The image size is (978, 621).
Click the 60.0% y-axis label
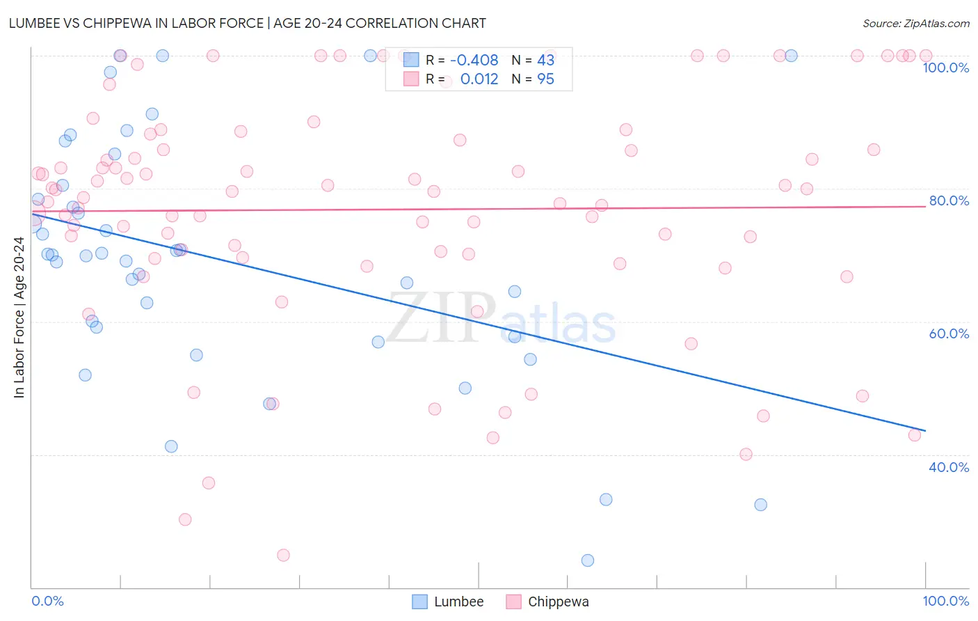pyautogui.click(x=949, y=333)
